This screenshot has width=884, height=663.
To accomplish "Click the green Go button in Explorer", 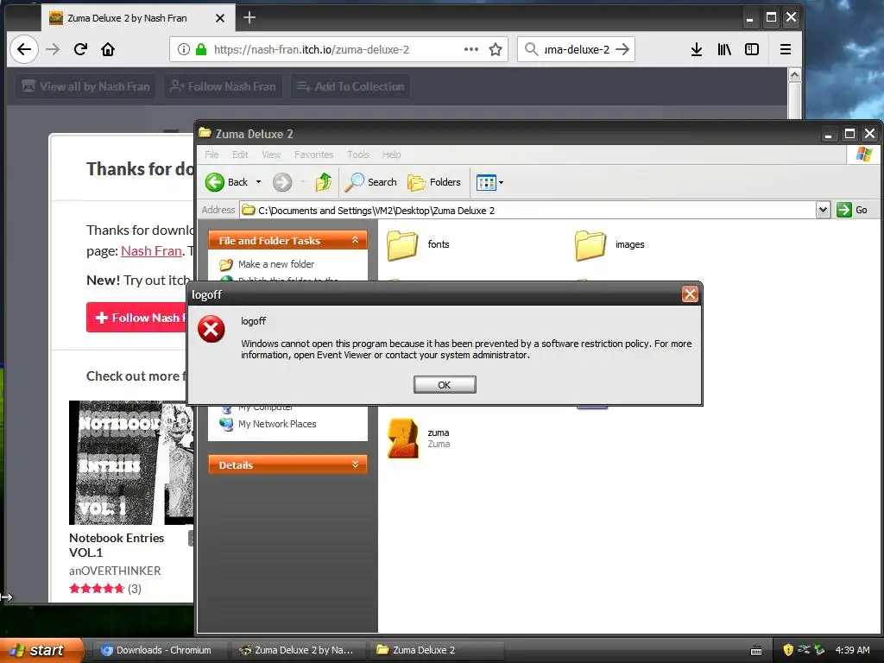I will point(852,211).
